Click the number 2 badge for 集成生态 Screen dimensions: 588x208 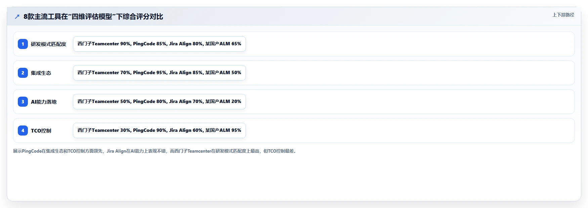point(23,73)
